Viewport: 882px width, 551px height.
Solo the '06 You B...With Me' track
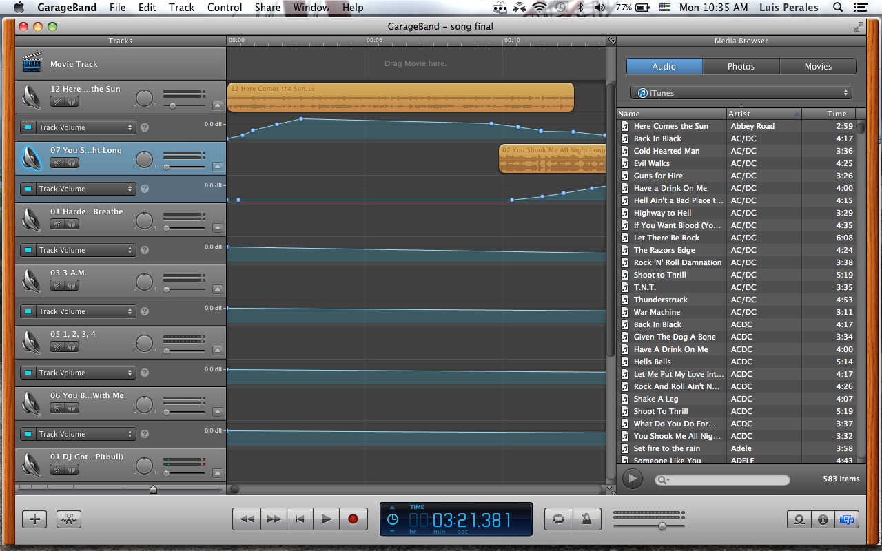72,408
